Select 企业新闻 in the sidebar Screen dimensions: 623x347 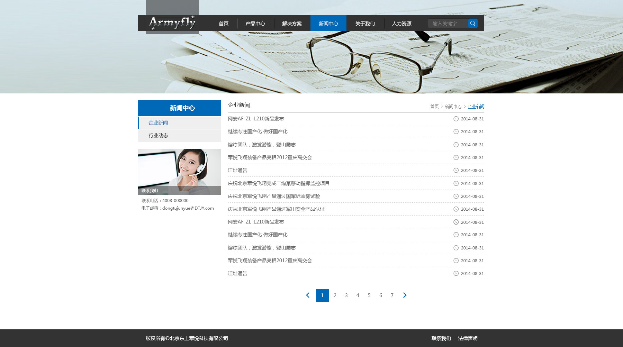[x=158, y=123]
